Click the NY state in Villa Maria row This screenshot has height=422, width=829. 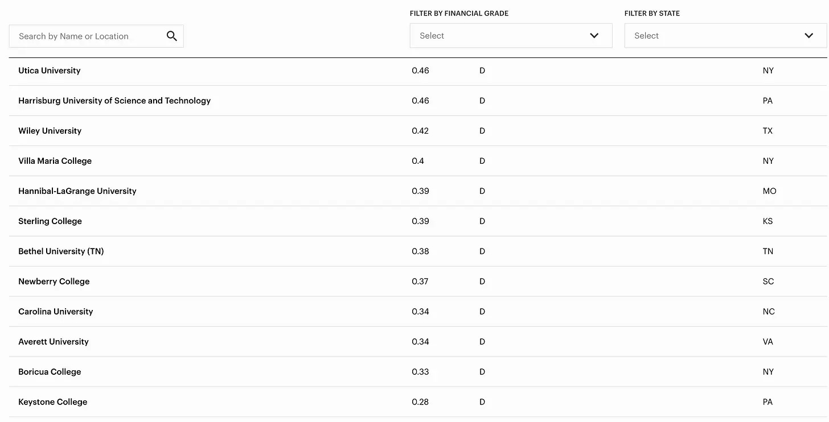click(769, 161)
